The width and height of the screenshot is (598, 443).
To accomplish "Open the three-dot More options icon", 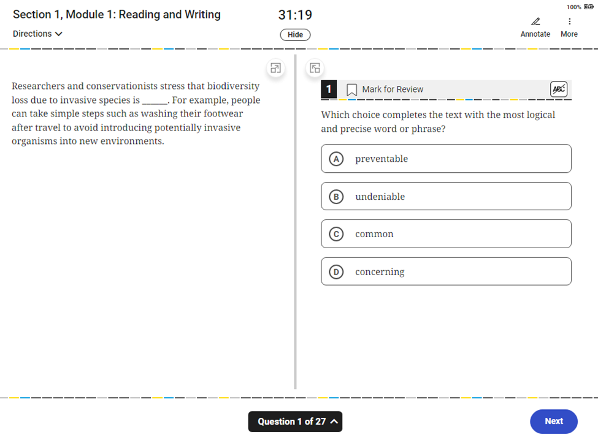I will coord(569,20).
